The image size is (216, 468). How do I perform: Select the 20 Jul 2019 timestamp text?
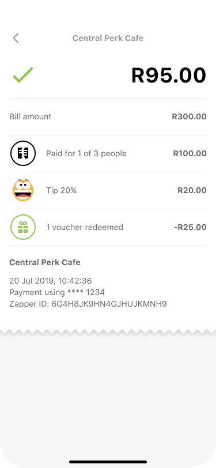51,281
